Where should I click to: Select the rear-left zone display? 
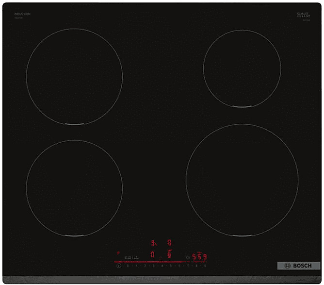point(152,242)
